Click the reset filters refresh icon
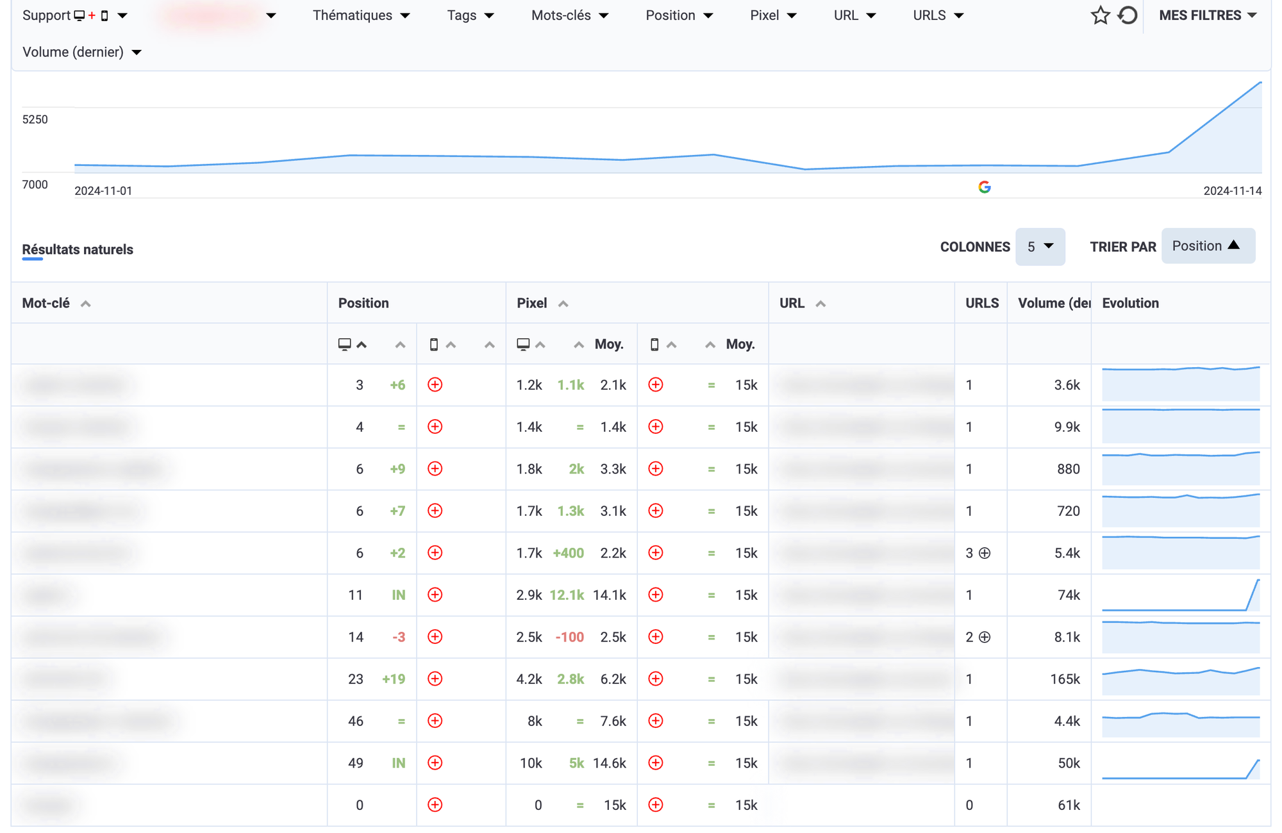The image size is (1282, 833). 1128,15
